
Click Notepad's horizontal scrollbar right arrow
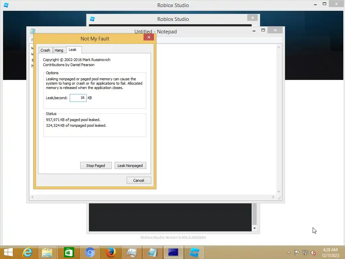tap(273, 197)
